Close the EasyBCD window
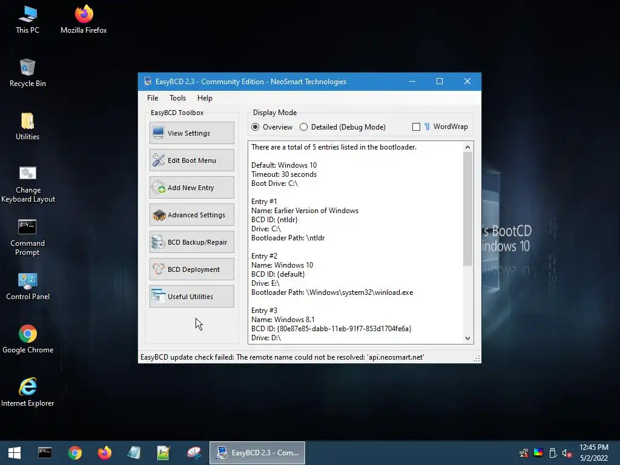Viewport: 620px width, 465px height. point(467,82)
